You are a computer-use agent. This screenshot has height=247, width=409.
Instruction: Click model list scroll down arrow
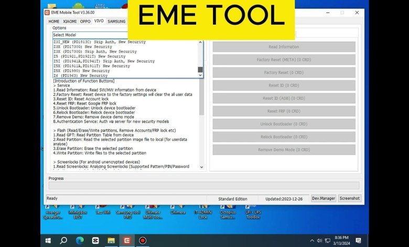click(x=200, y=75)
